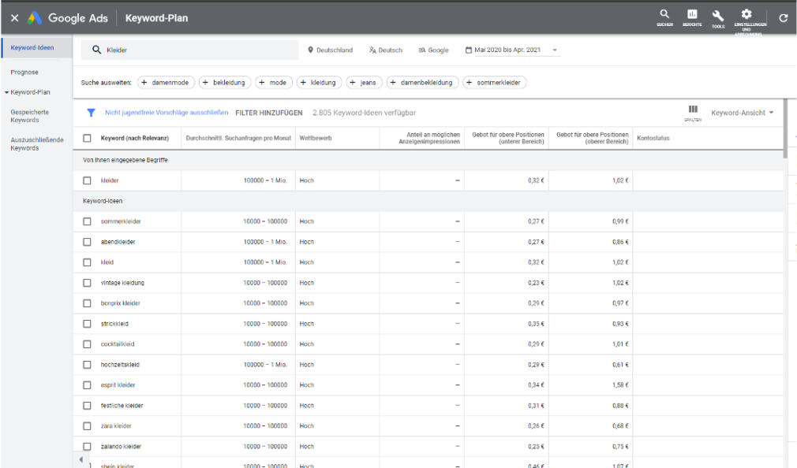Click plus icon on damenmode chip
797x468 pixels.
144,82
